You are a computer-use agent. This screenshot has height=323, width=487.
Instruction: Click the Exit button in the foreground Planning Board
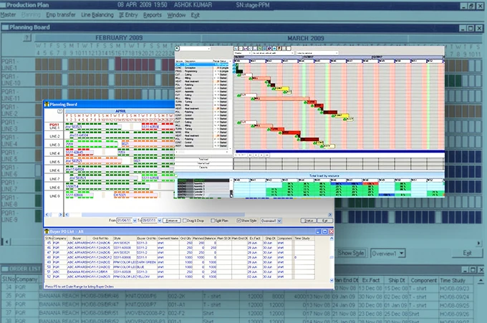(x=327, y=221)
